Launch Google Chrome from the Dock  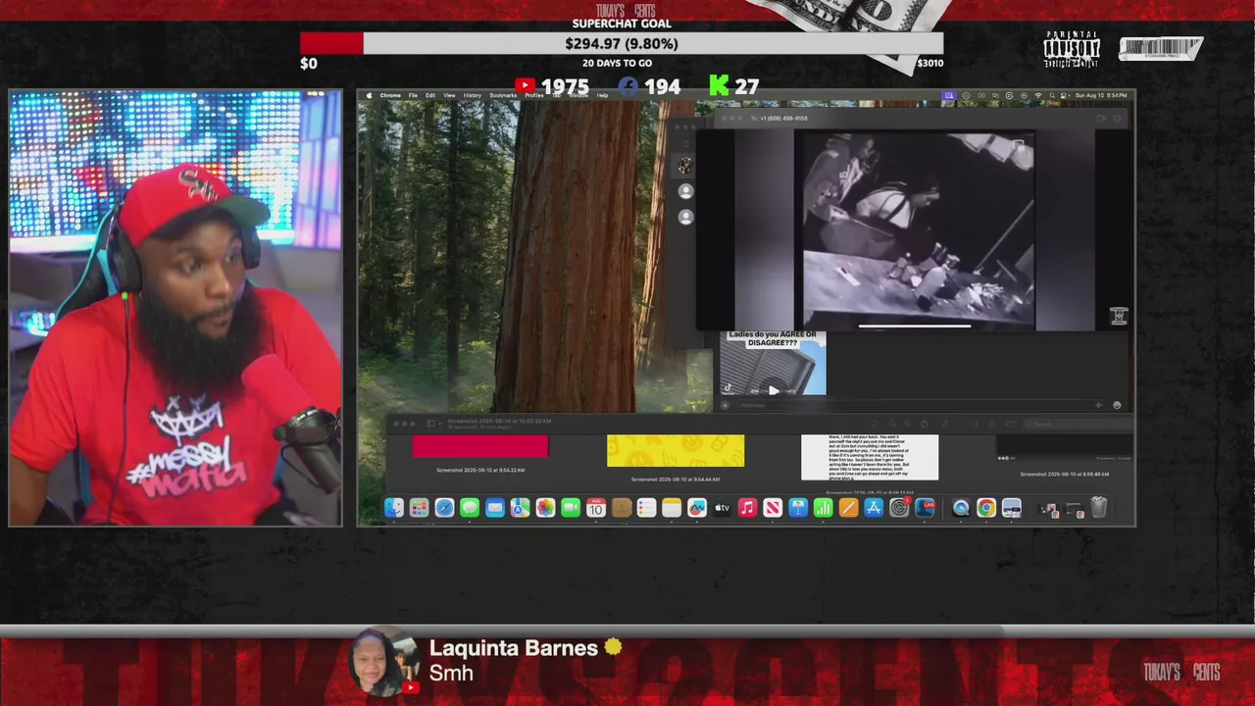coord(985,507)
